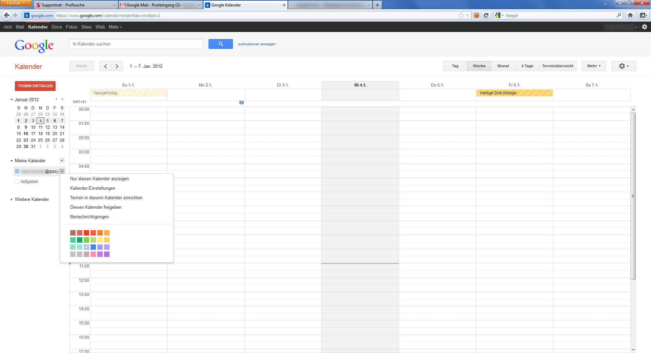Navigate to previous week with arrow icon

105,66
